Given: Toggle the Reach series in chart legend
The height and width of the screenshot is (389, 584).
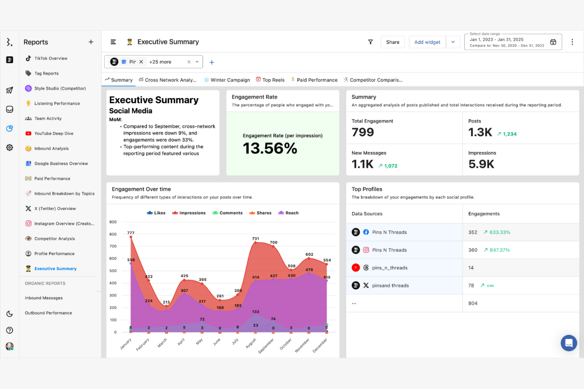Looking at the screenshot, I should click(x=288, y=213).
